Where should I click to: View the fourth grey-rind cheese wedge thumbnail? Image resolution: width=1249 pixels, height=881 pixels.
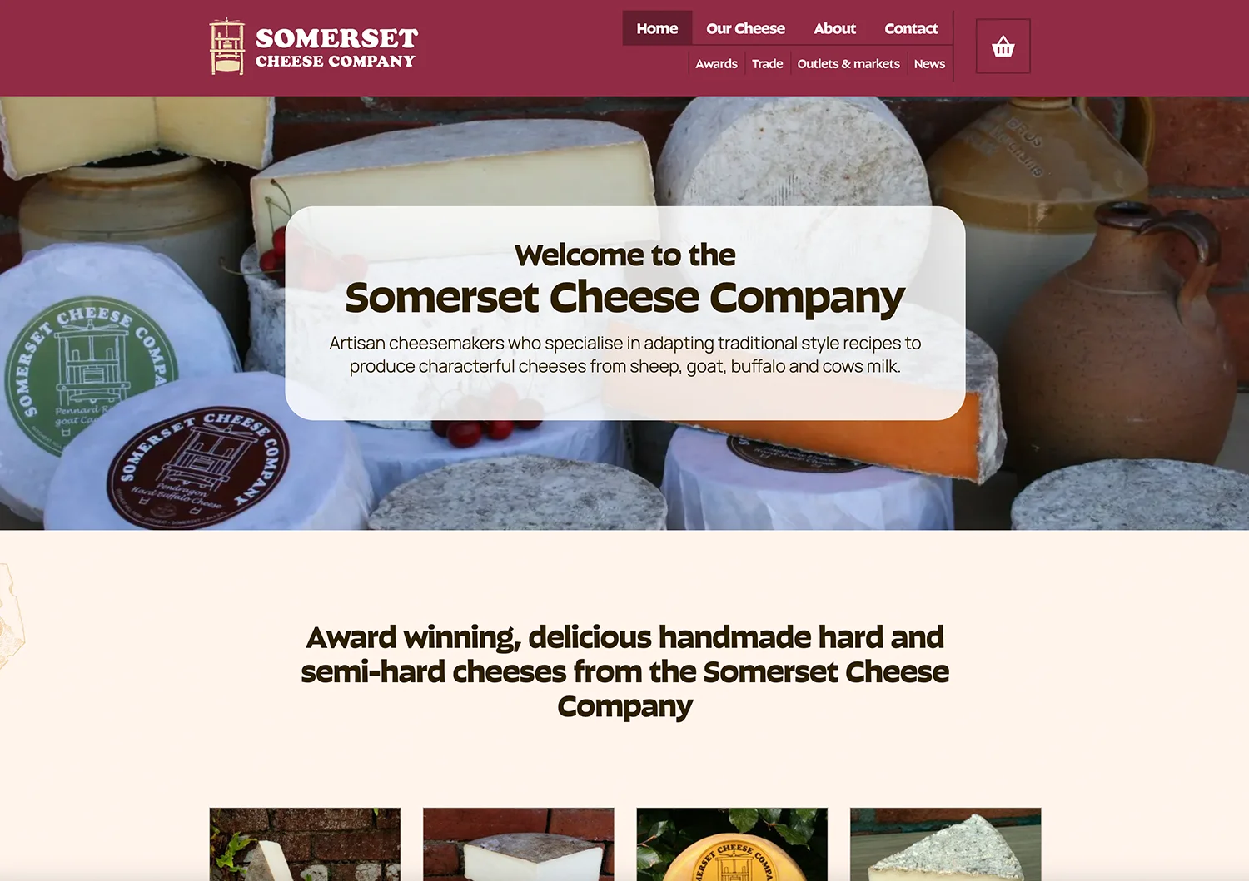click(x=945, y=844)
